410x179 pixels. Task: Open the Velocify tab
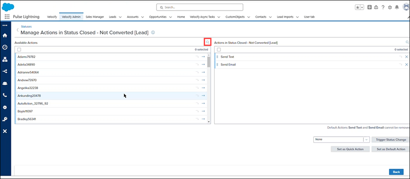point(51,17)
